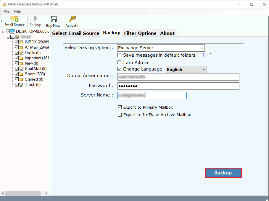Open the About tab
Viewport: 269px width, 201px height.
167,33
